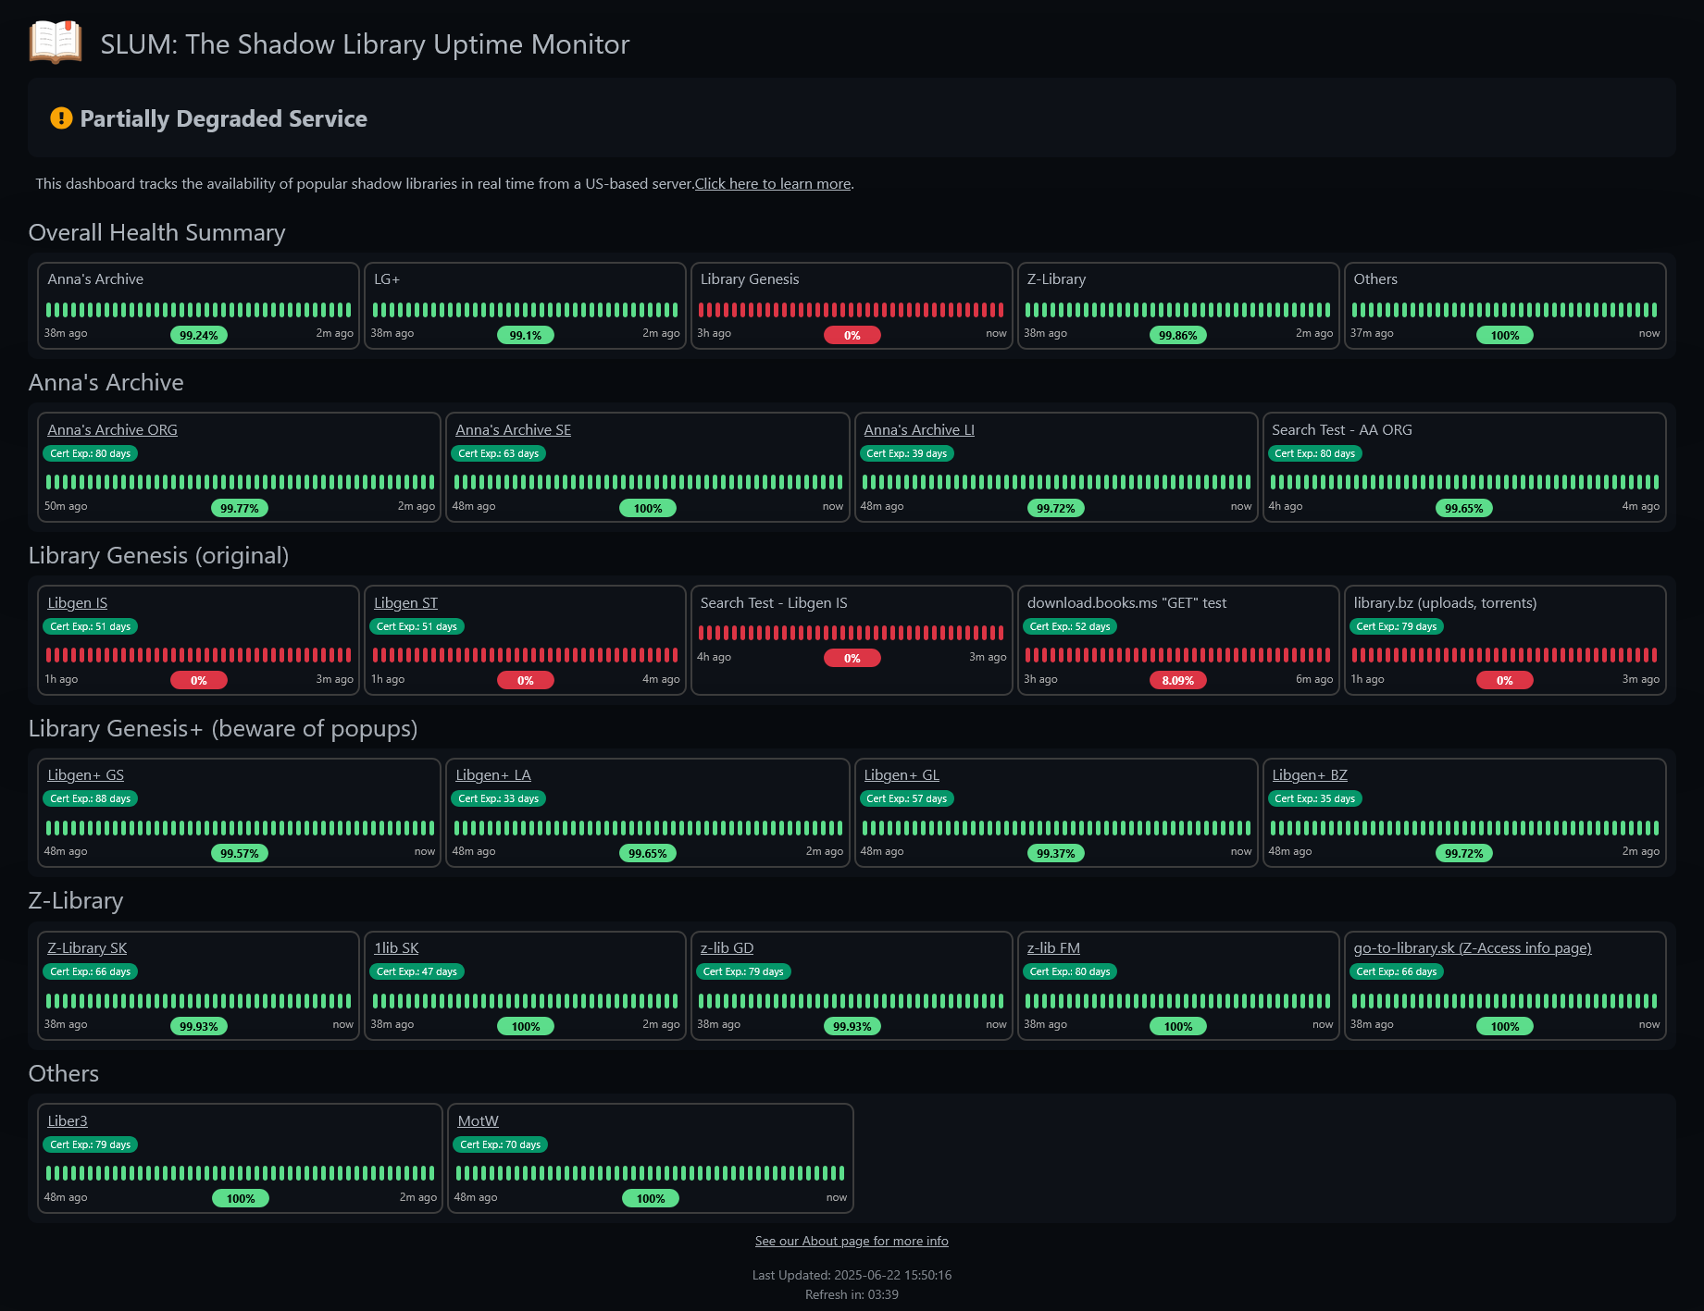Click the 100% badge on MotW card
This screenshot has height=1311, width=1704.
tap(651, 1198)
